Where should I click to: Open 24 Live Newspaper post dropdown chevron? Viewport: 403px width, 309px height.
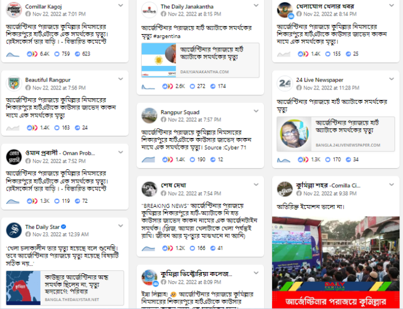391,79
